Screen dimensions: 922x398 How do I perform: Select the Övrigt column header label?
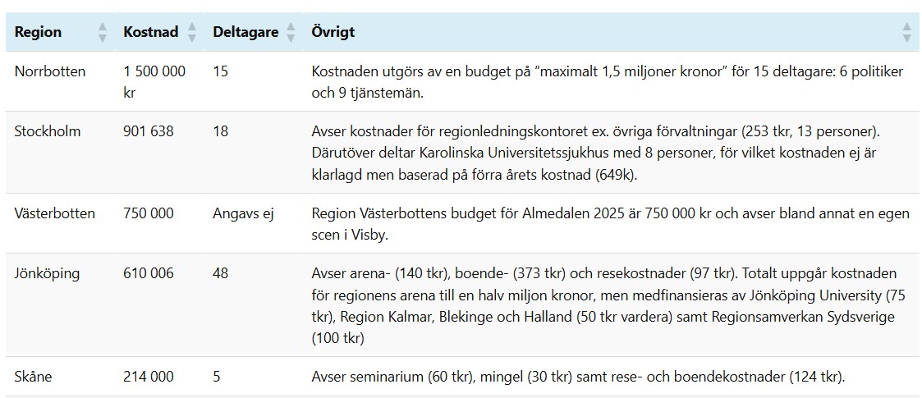333,33
